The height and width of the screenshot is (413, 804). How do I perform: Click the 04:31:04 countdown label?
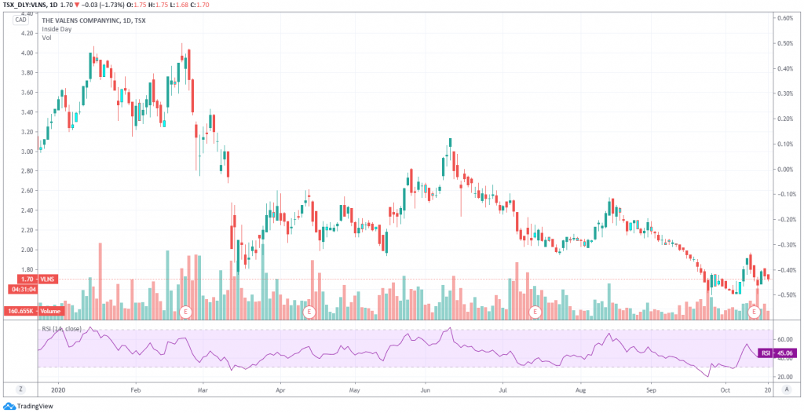(23, 290)
